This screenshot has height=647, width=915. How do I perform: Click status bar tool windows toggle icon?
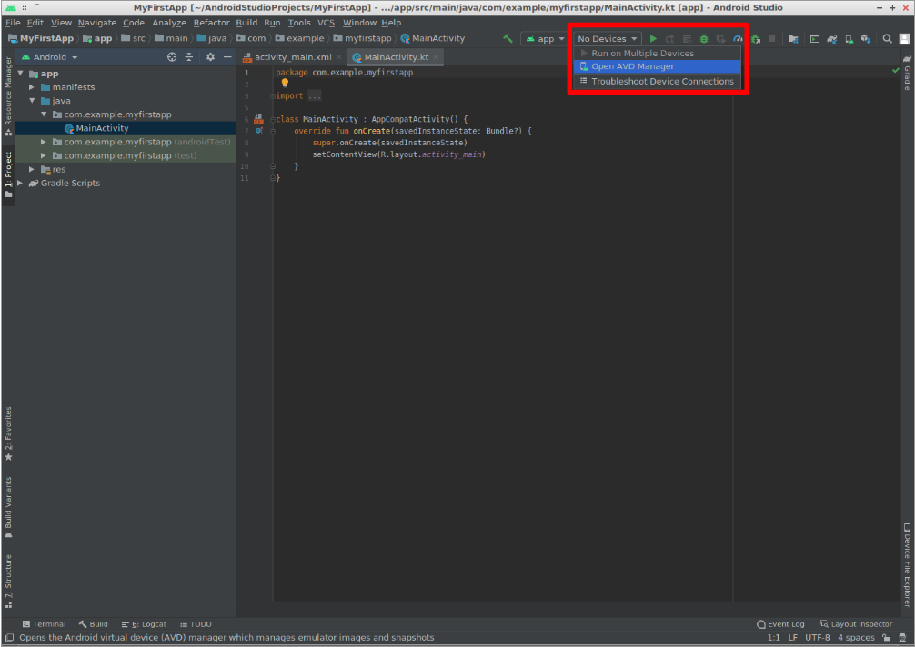(x=9, y=638)
